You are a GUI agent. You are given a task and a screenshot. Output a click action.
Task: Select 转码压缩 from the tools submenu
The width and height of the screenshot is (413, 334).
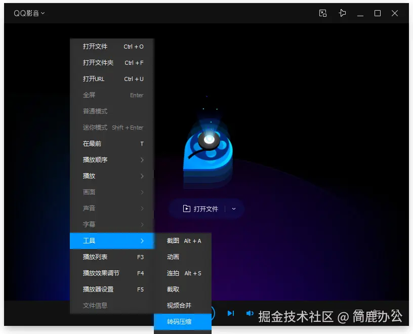(x=182, y=321)
